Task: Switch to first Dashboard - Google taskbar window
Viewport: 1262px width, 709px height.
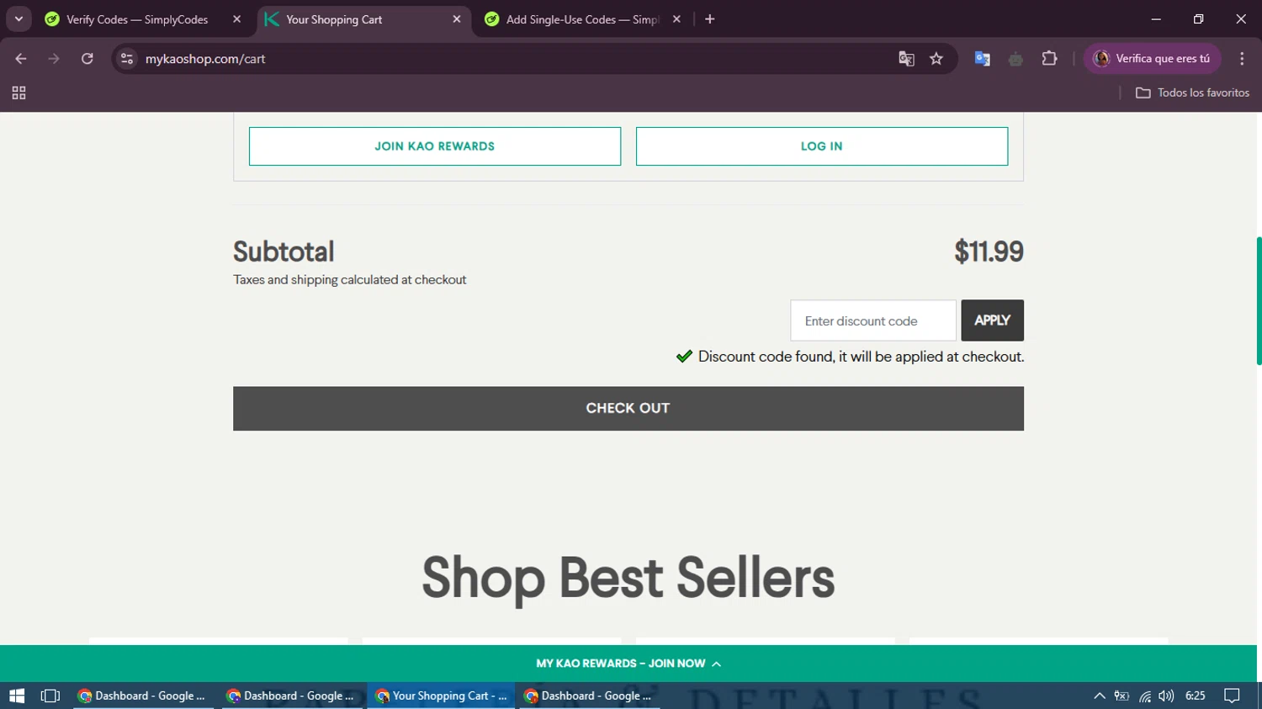Action: 143,696
